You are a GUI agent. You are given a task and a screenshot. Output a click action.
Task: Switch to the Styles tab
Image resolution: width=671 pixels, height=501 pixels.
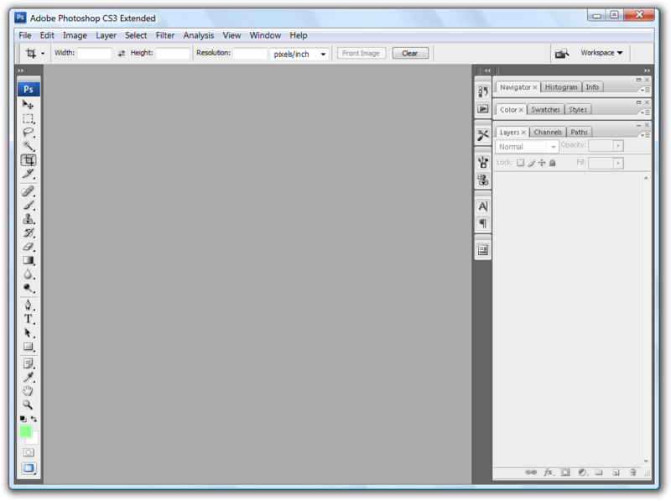(x=578, y=110)
